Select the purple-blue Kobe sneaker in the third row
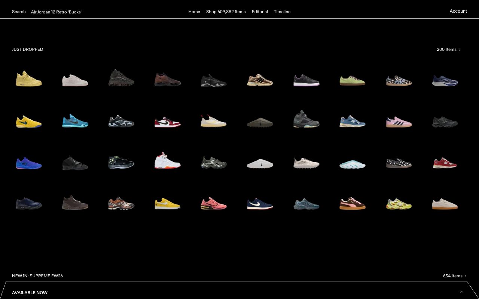The height and width of the screenshot is (299, 479). pos(29,163)
